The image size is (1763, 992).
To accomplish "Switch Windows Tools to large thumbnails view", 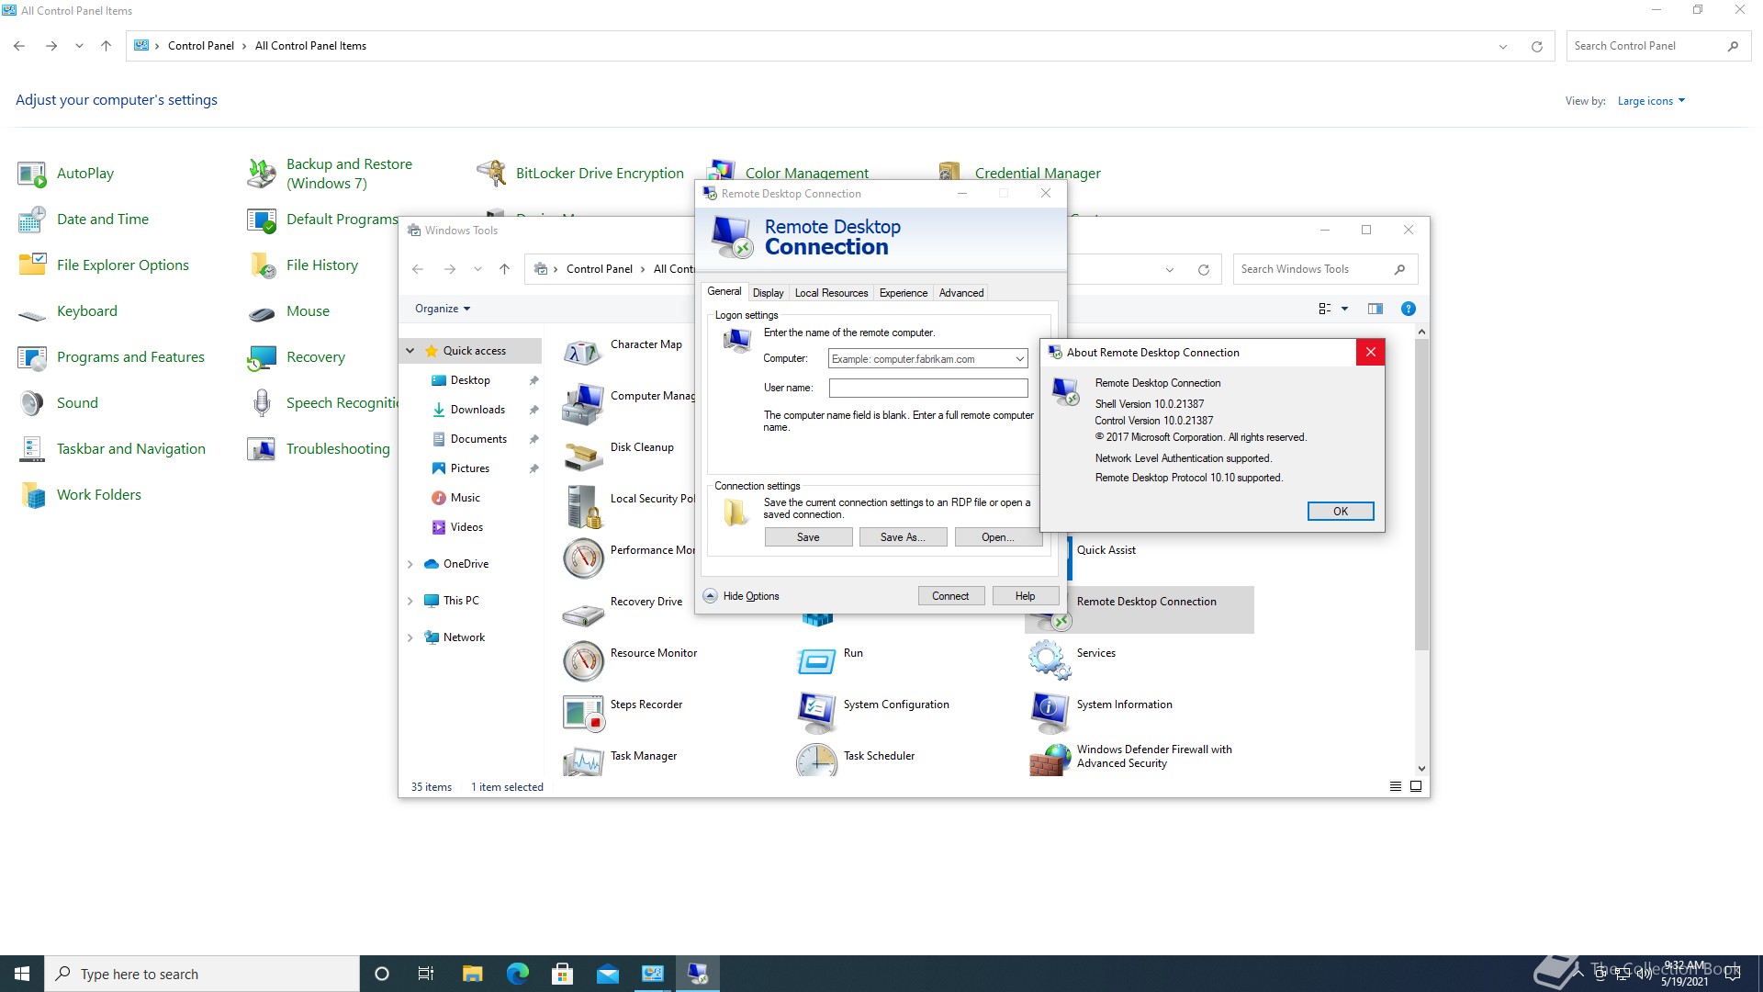I will [1416, 786].
